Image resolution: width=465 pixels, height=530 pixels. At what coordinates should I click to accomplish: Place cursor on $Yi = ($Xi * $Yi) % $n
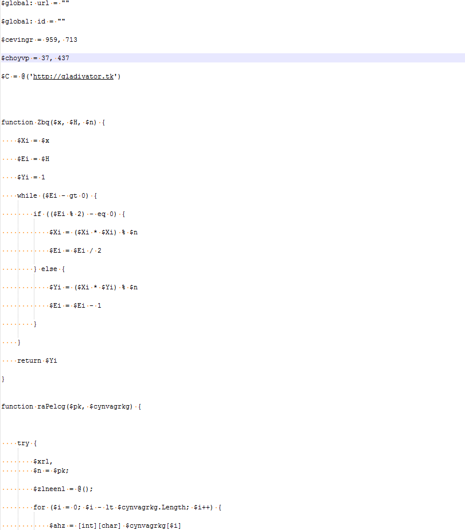pos(93,287)
